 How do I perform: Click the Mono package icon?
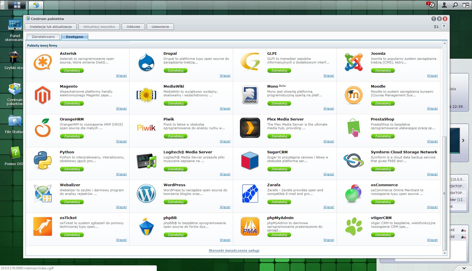coord(250,95)
